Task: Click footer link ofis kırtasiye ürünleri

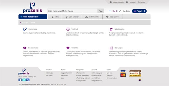Action: 83,78
